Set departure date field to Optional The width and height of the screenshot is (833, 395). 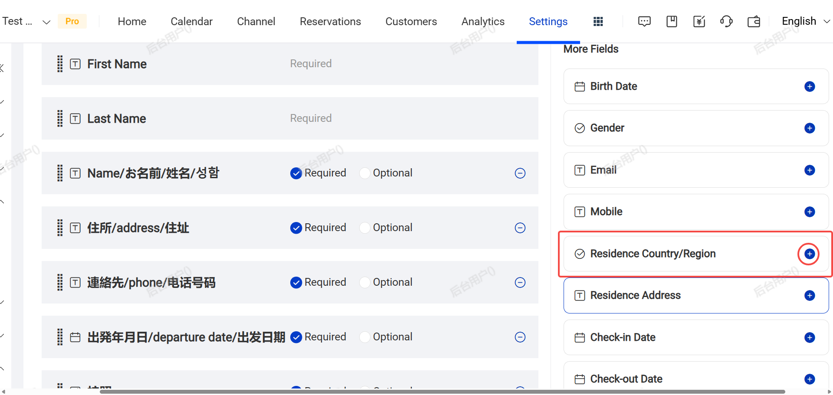(x=365, y=337)
